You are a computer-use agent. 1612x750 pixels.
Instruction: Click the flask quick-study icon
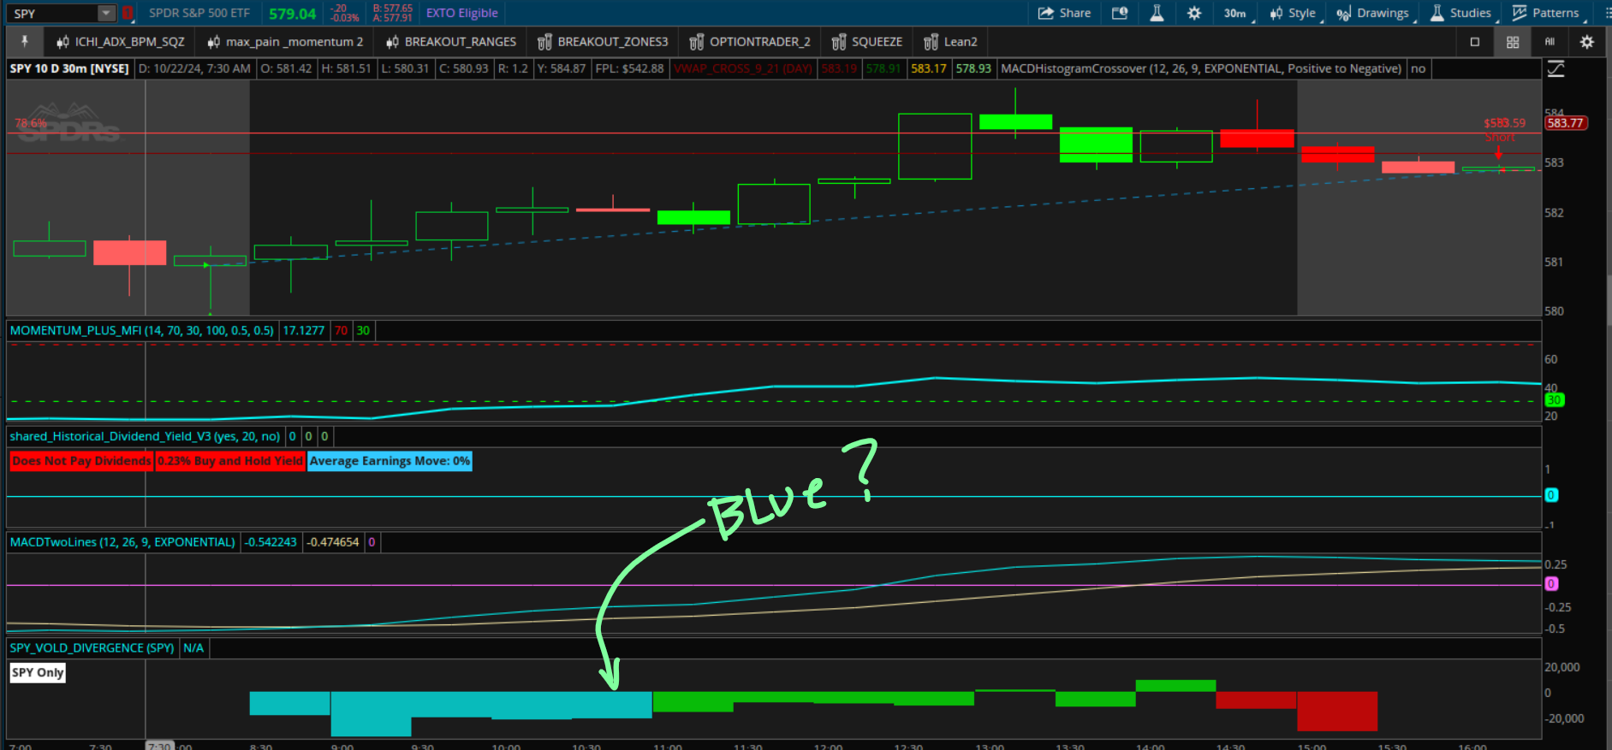[x=1157, y=13]
